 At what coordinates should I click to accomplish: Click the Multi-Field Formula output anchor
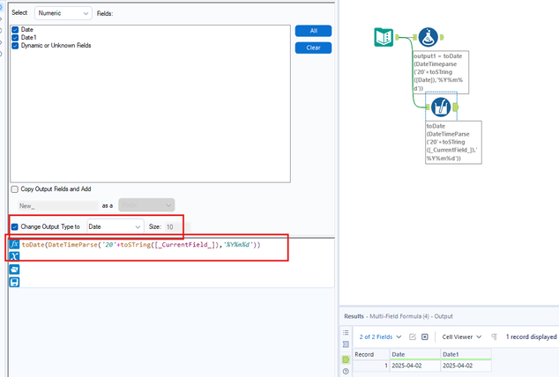(456, 107)
